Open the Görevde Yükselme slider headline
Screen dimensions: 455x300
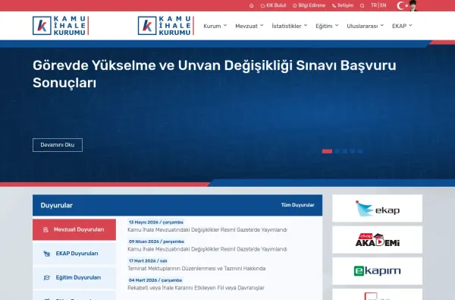point(215,74)
